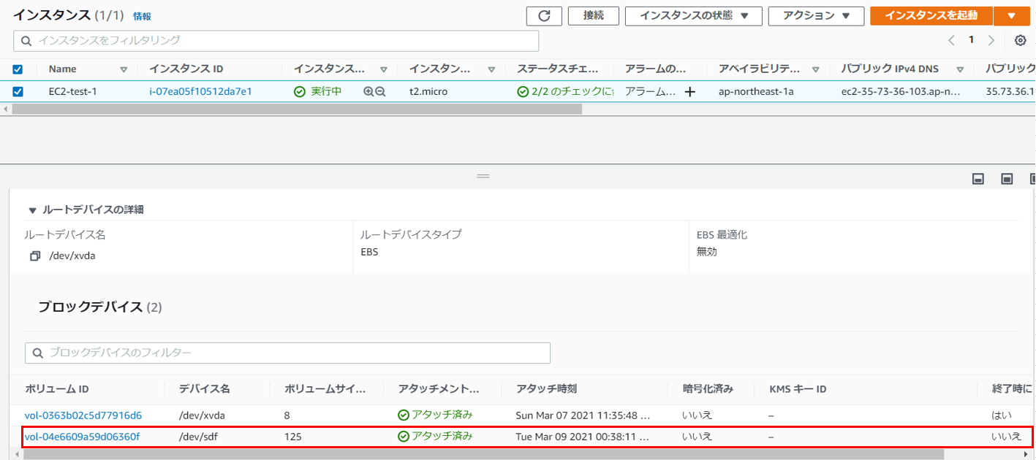
Task: Open the アクション dropdown menu
Action: [817, 16]
